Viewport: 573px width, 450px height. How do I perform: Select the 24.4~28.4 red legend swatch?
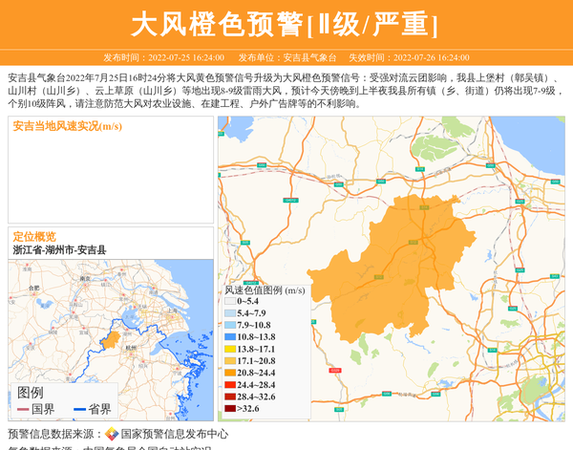click(230, 385)
